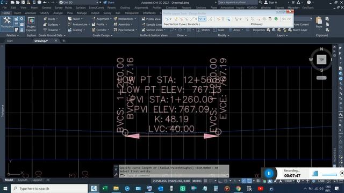
Task: Expand the Traverse dropdown
Action: click(60, 30)
